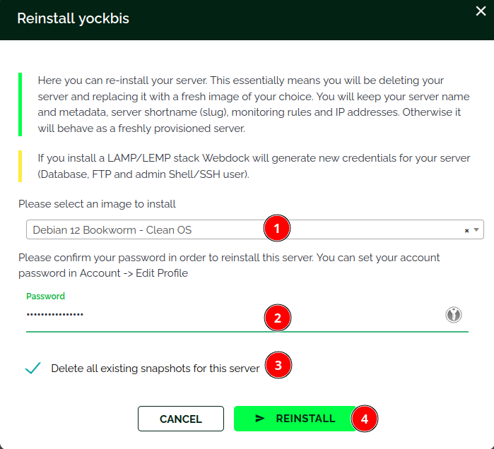Click the red step 4 marker

coord(364,419)
